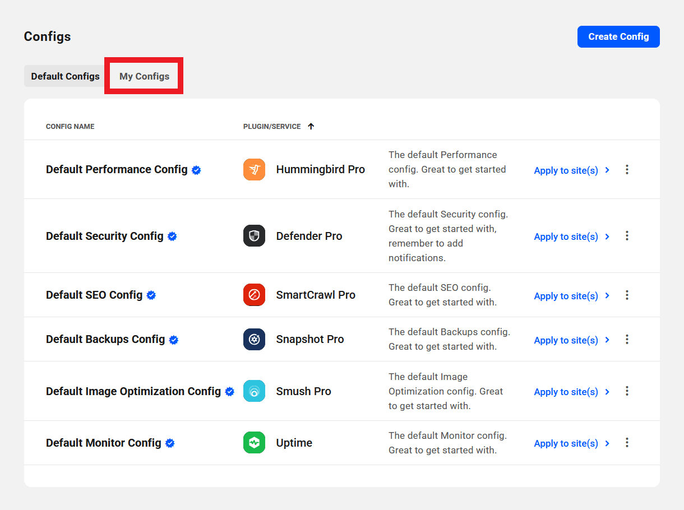Screen dimensions: 684x510
Task: Apply Default Security Config to site(s)
Action: 572,237
